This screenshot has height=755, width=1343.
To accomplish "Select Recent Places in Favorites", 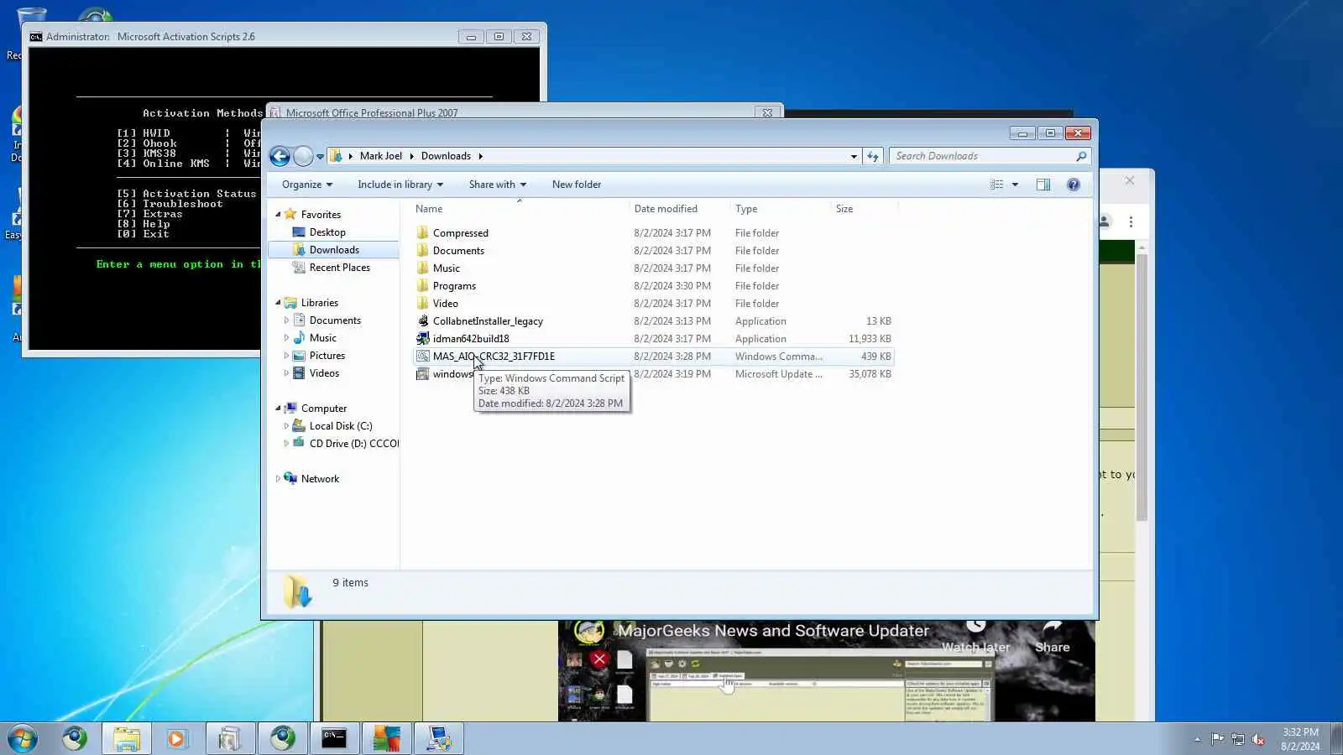I will (x=339, y=268).
